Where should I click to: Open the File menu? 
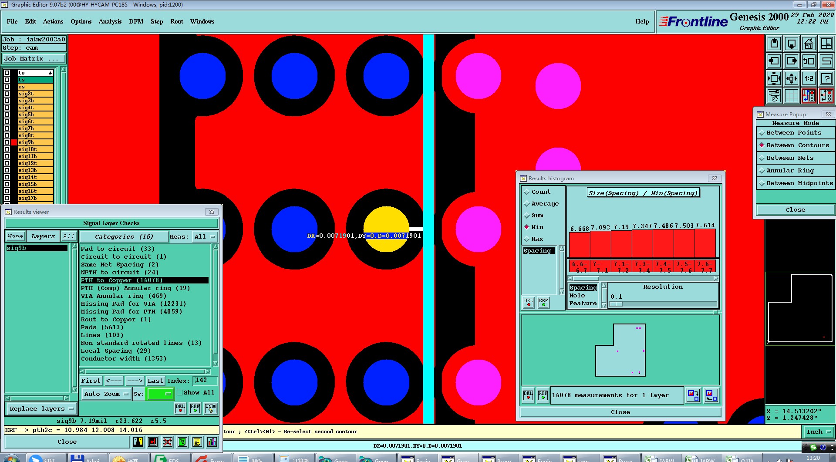[x=12, y=21]
